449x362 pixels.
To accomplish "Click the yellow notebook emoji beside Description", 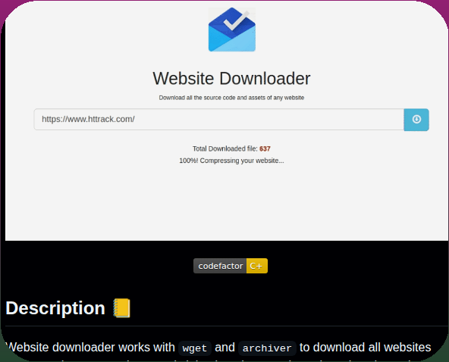I will tap(122, 308).
